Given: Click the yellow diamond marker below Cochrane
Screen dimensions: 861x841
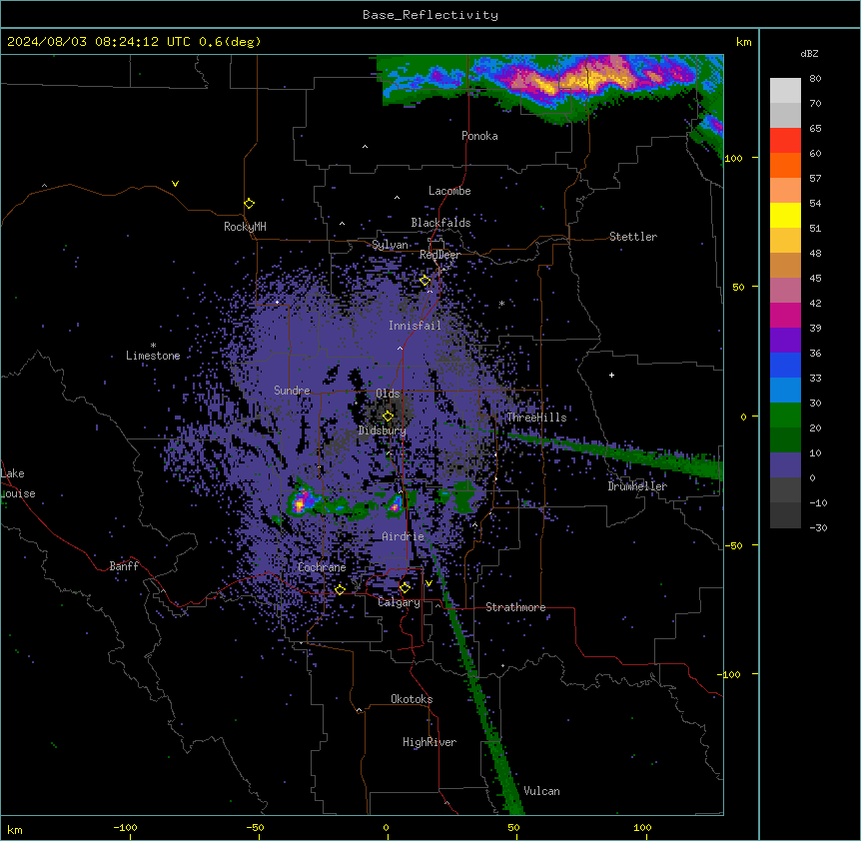Looking at the screenshot, I should coord(340,589).
